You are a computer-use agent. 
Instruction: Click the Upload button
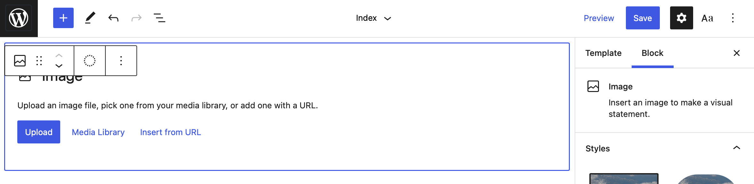coord(39,132)
